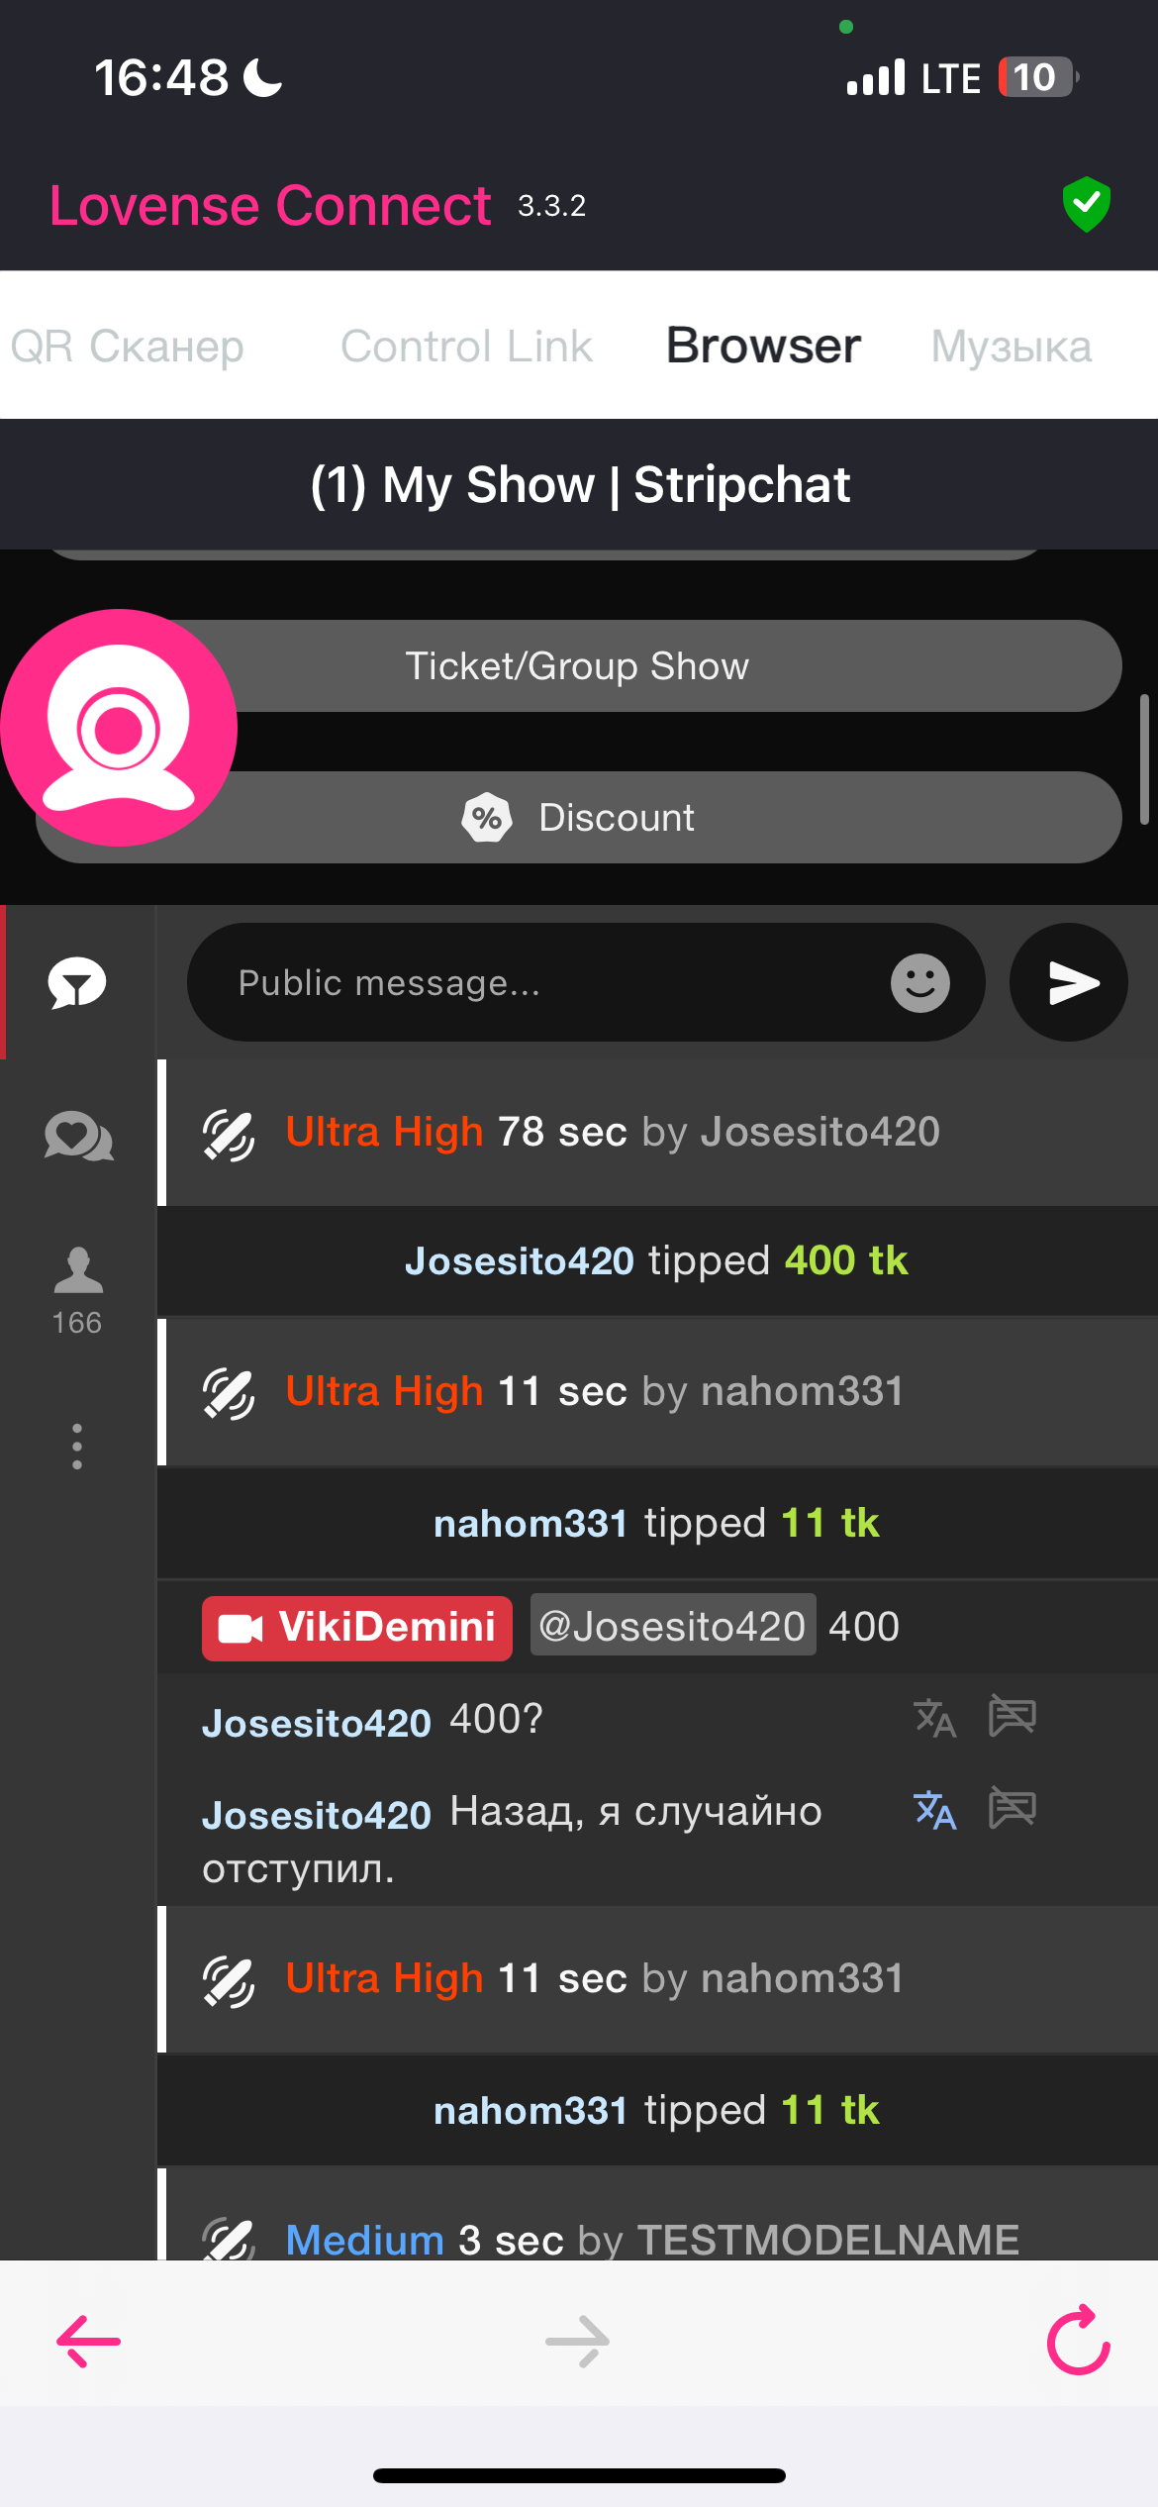
Task: Mute the Josesito420 "400?" message
Action: [1012, 1716]
